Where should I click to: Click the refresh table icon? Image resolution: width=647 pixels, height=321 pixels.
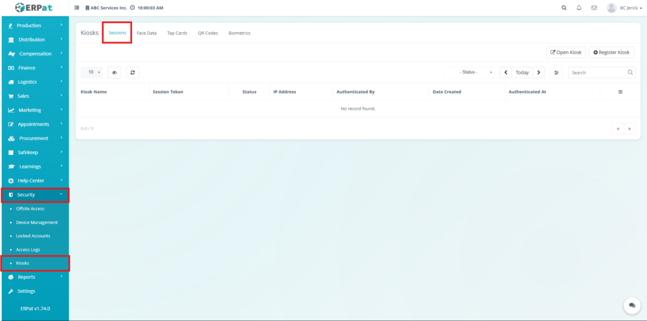(132, 73)
